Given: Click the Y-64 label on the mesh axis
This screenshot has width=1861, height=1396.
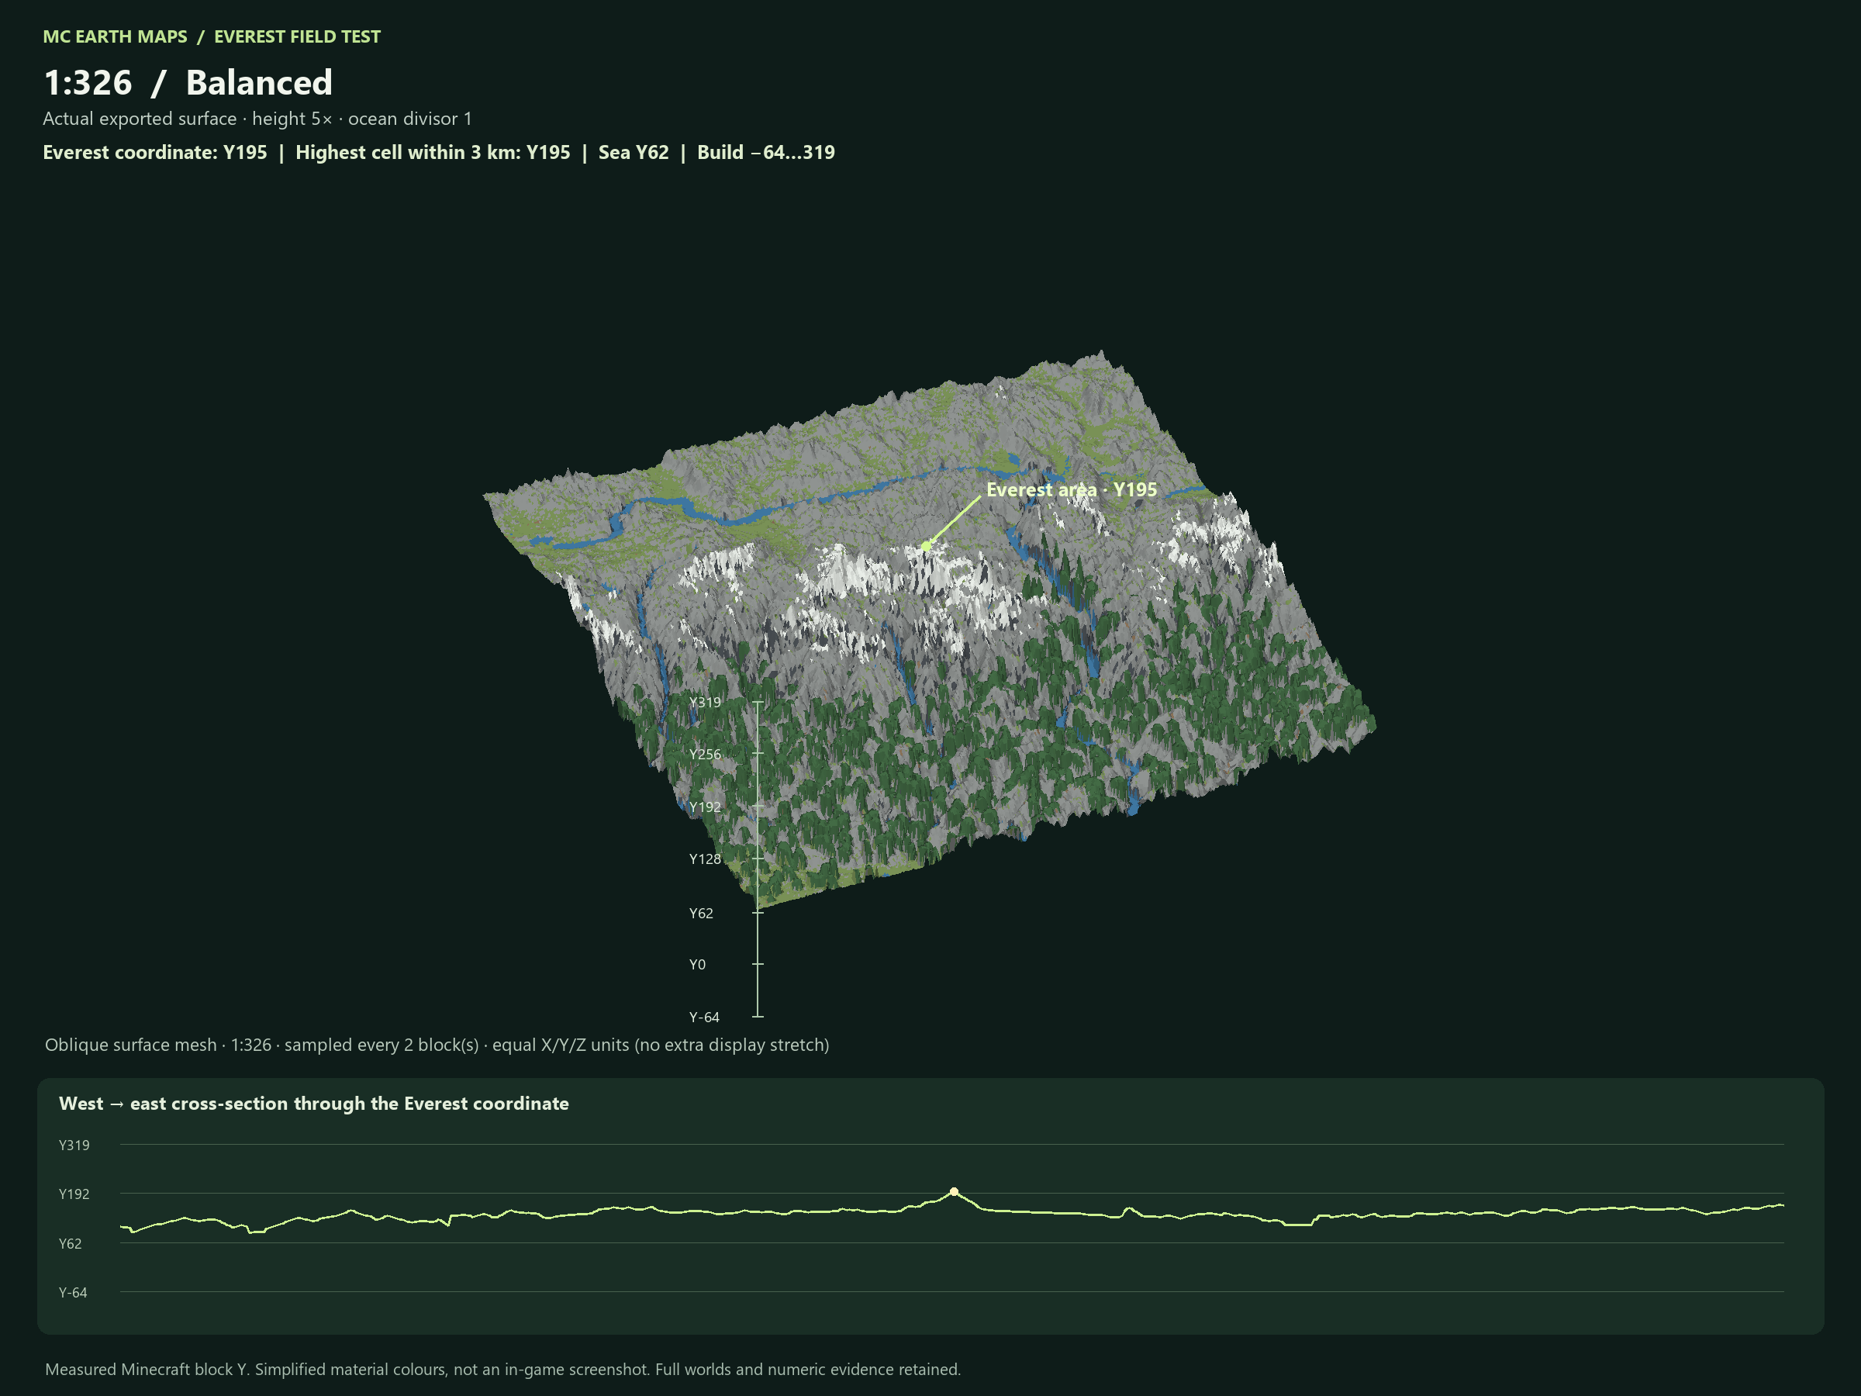Looking at the screenshot, I should [x=704, y=1018].
